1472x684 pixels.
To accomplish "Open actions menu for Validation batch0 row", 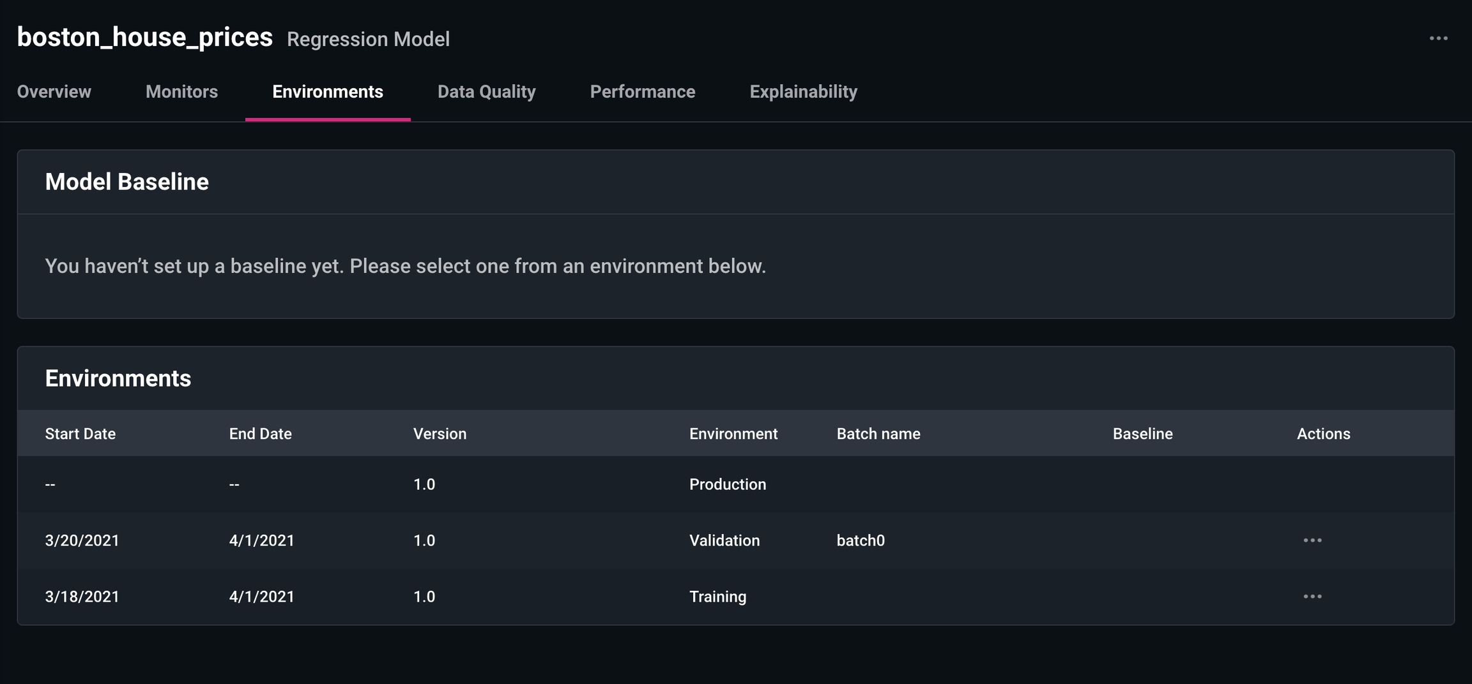I will pos(1312,540).
